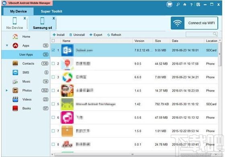
Task: Click the horizontal scrollbar at bottom
Action: coord(133,155)
